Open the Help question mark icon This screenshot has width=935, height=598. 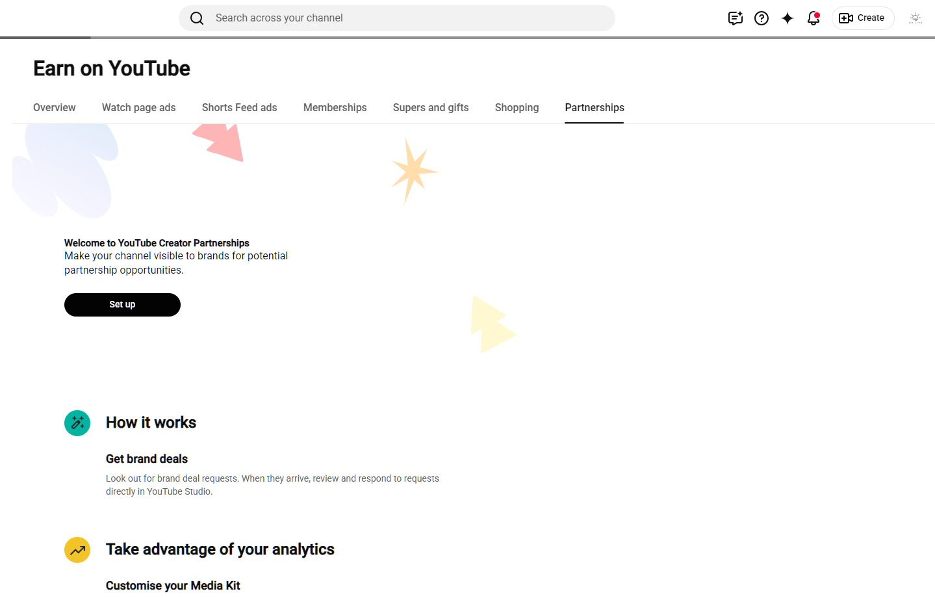(762, 18)
